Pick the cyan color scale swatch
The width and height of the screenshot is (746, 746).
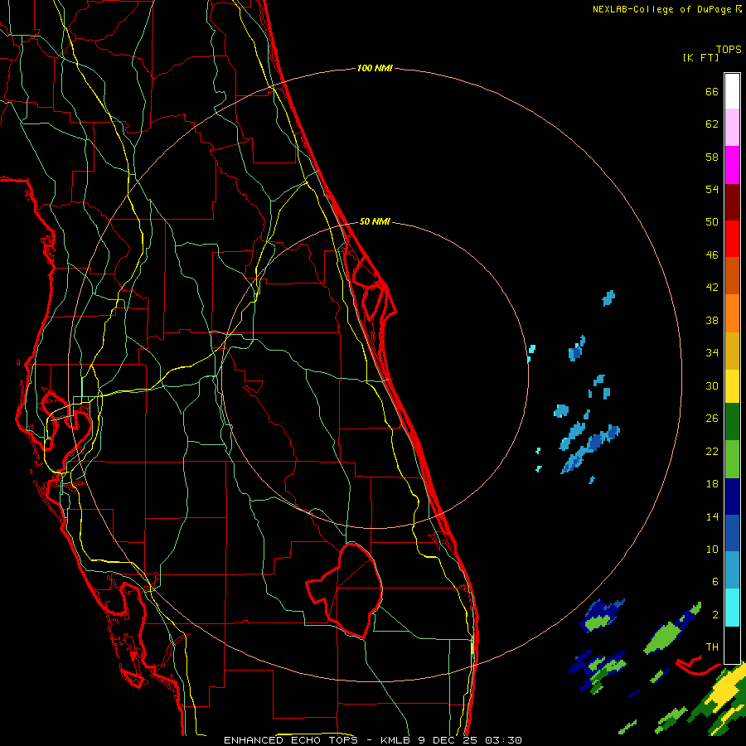tap(732, 608)
